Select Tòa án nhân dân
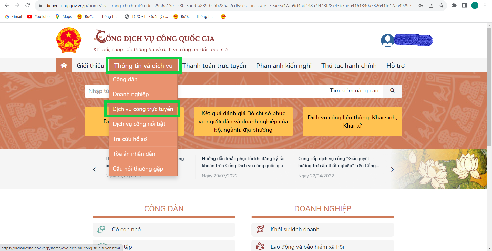Viewport: 492px width, 251px height. click(x=143, y=154)
